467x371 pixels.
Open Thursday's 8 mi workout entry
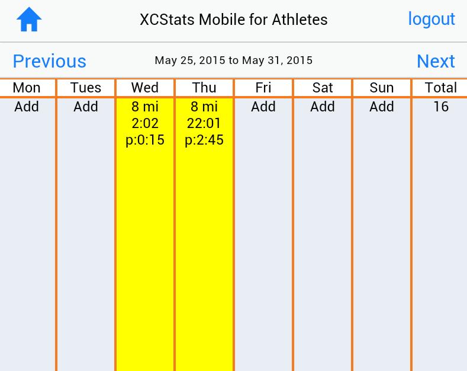tap(204, 123)
